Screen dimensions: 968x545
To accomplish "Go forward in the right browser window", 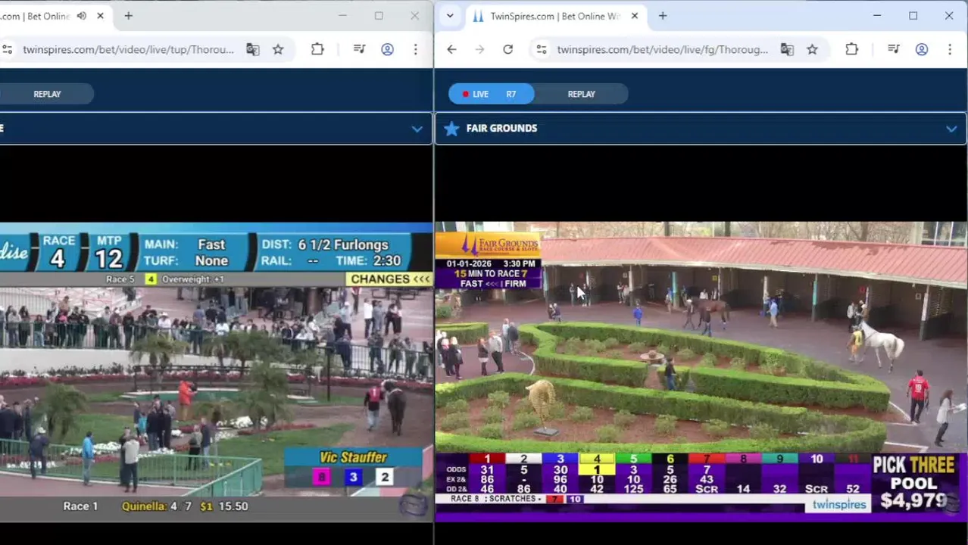I will click(x=479, y=49).
